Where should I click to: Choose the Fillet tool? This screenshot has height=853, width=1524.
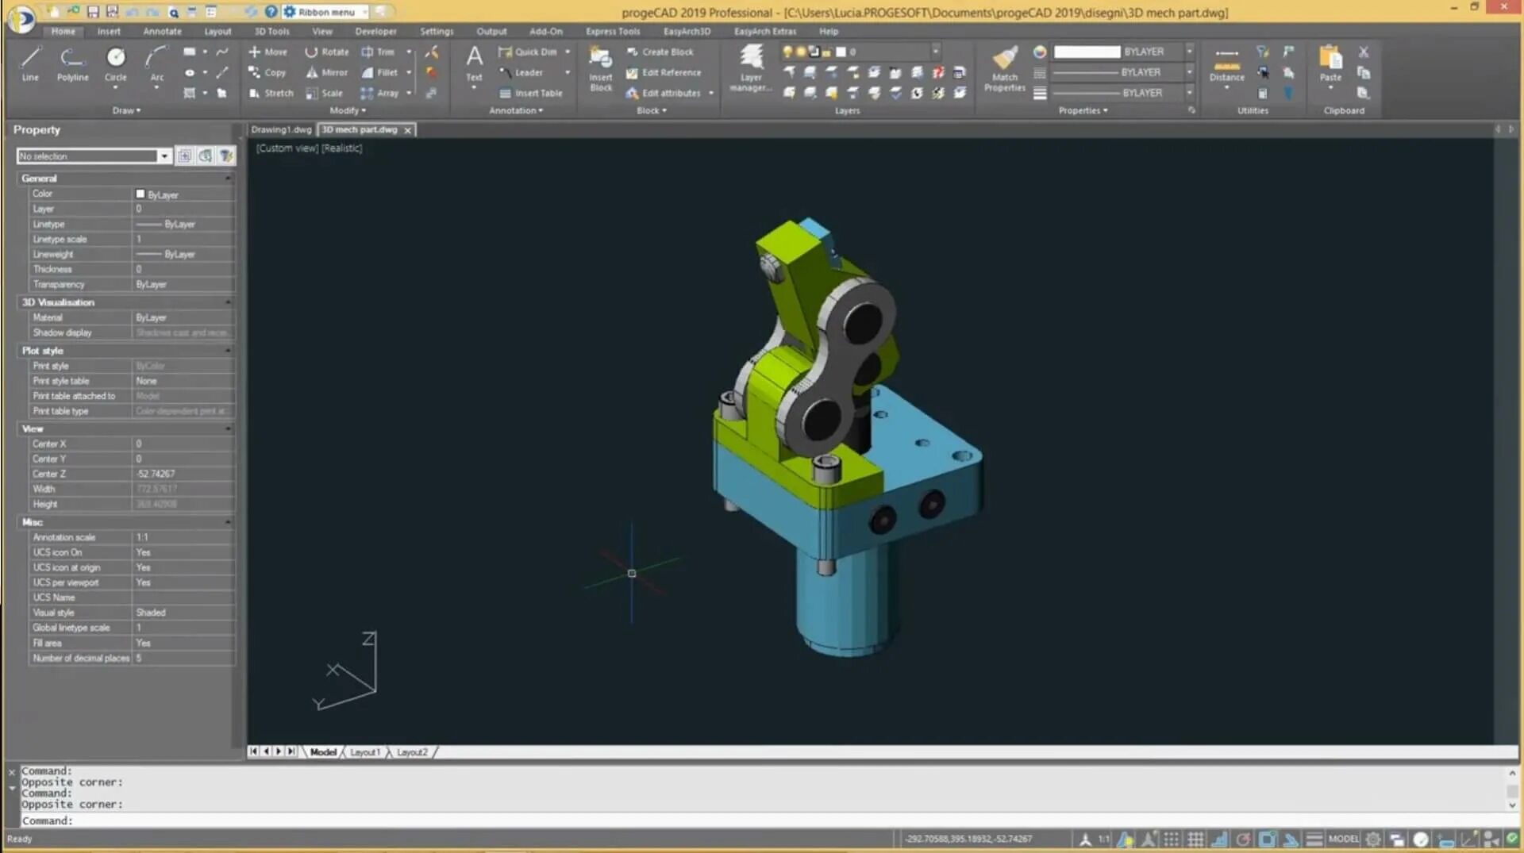coord(379,72)
